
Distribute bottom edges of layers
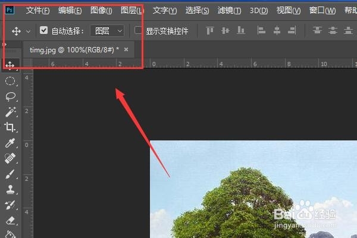[348, 30]
